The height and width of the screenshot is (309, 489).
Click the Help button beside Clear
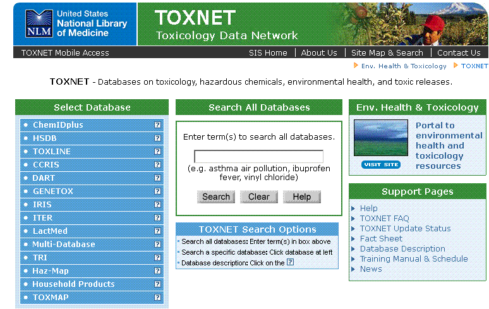coord(302,197)
